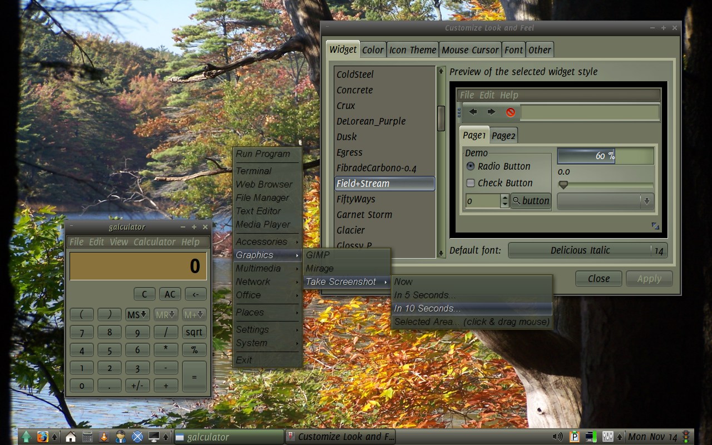Click the 60 % progress bar

[x=605, y=156]
